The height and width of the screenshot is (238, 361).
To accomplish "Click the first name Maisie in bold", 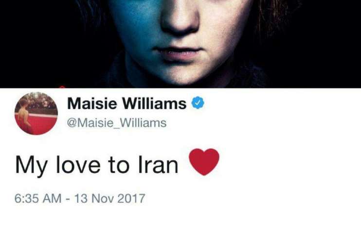I will pos(92,103).
